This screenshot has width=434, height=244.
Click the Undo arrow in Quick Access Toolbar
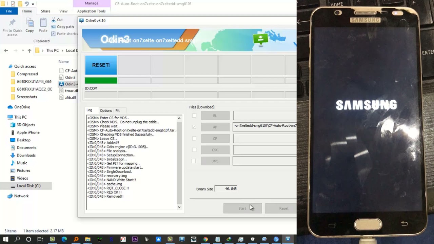point(27,4)
